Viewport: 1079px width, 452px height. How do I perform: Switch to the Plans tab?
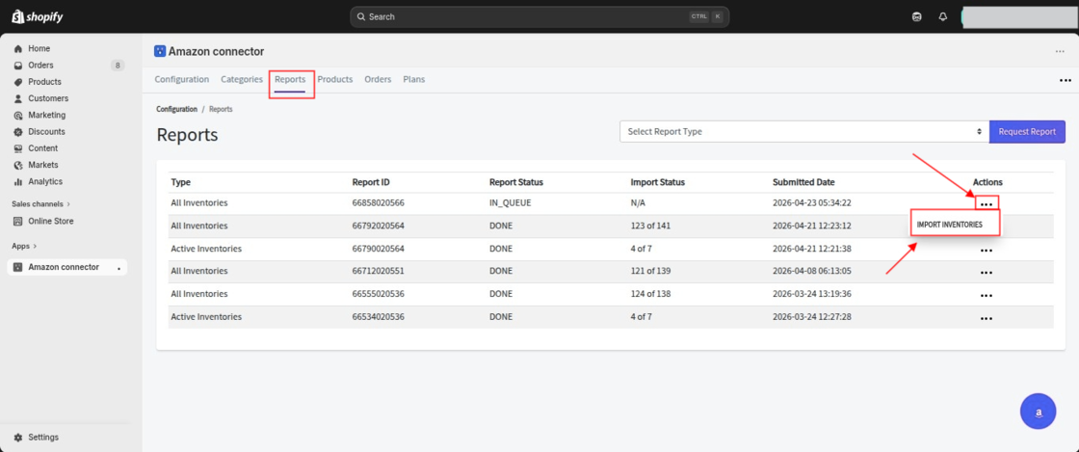[413, 79]
